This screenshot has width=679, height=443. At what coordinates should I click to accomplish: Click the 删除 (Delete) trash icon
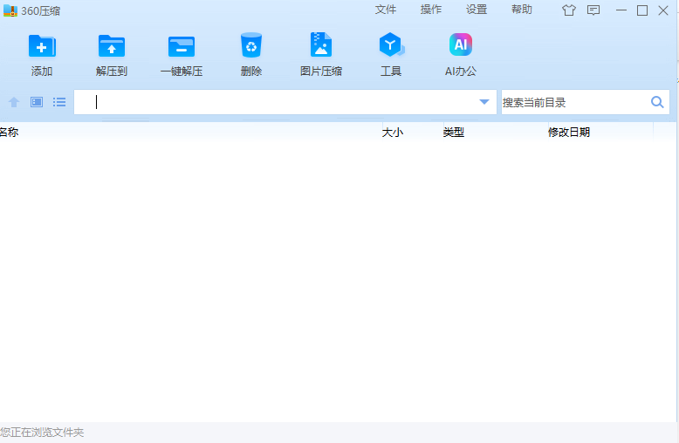coord(251,45)
